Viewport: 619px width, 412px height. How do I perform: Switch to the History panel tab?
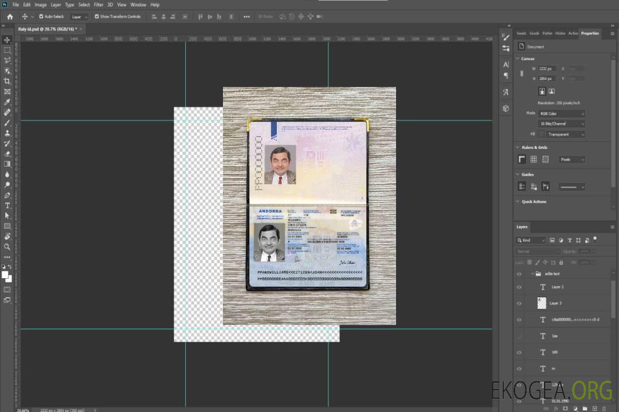pos(560,33)
